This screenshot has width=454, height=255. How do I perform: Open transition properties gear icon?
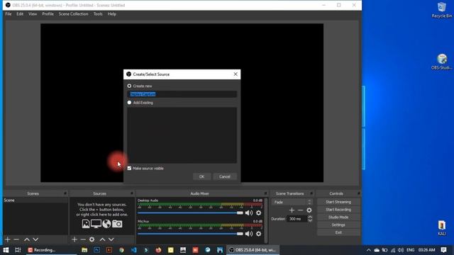pos(309,210)
